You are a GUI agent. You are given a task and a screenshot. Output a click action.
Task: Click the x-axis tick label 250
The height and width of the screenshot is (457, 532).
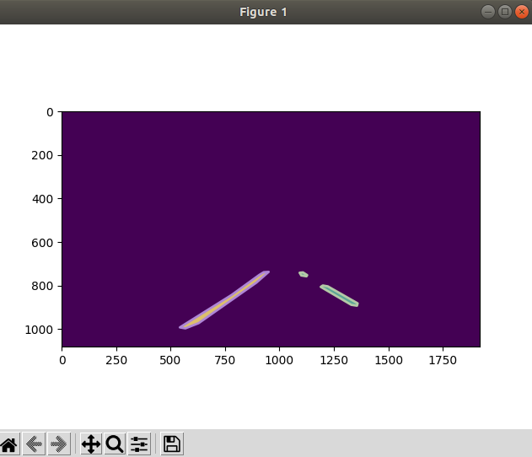coord(116,360)
